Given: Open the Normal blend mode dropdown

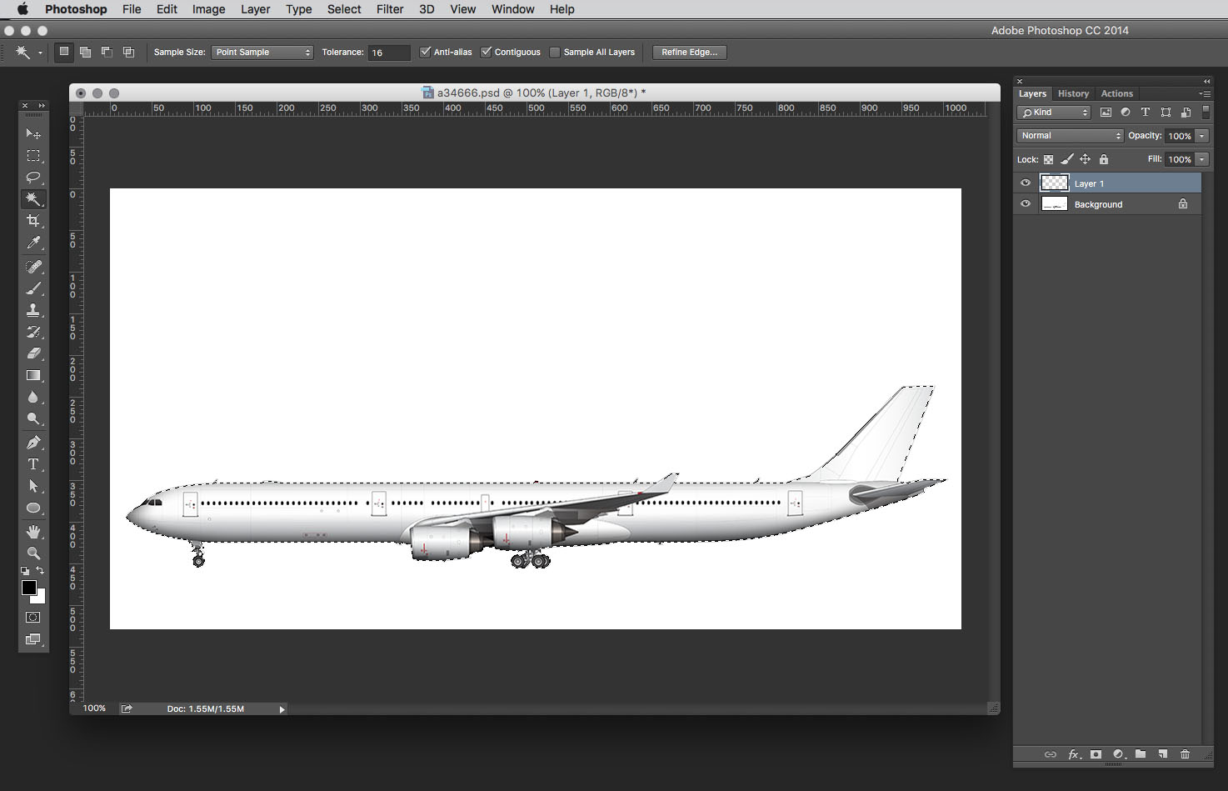Looking at the screenshot, I should click(1070, 136).
